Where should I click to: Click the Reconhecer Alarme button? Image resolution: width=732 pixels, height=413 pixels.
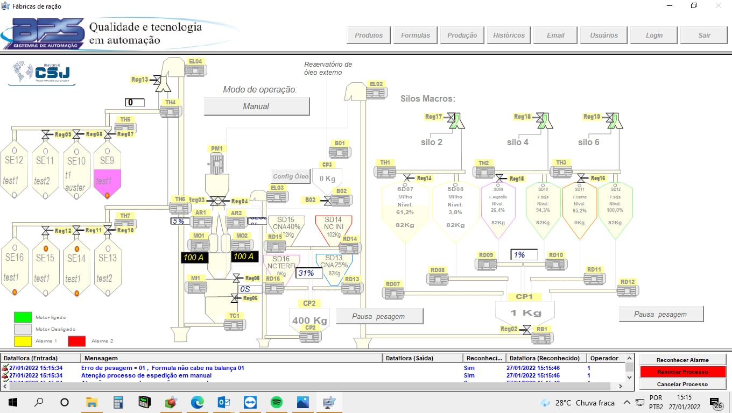pos(682,360)
